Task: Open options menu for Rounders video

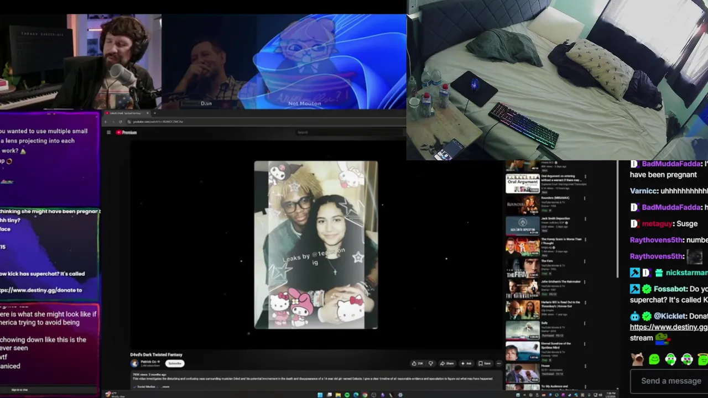Action: (x=585, y=198)
